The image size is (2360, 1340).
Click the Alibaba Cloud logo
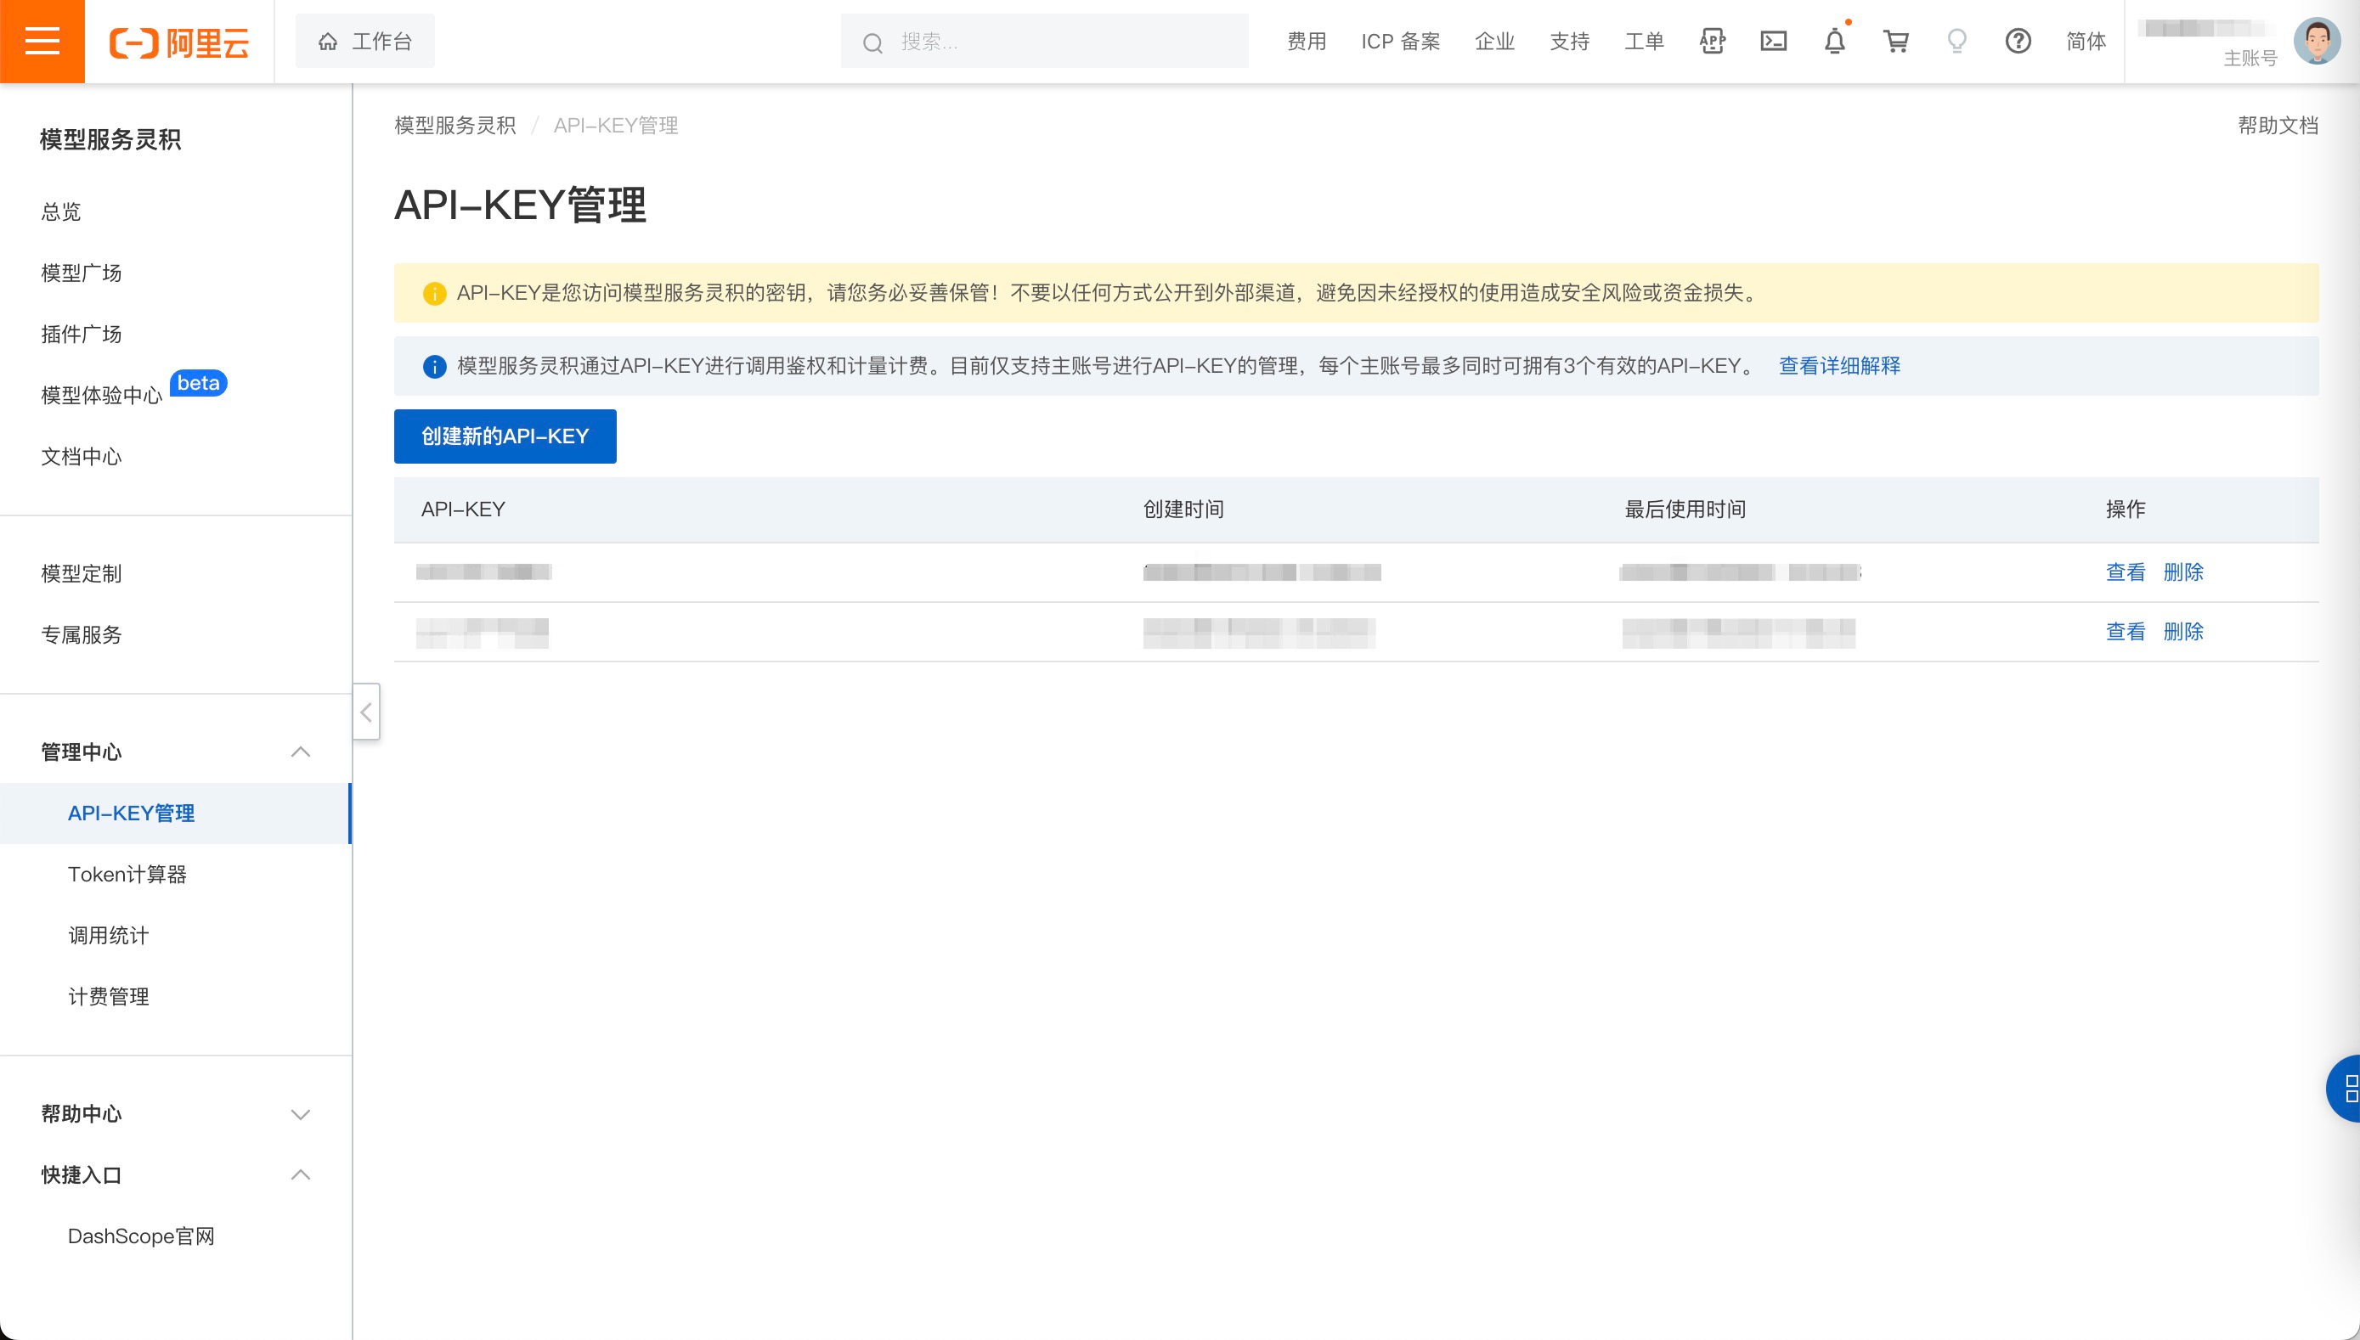179,42
